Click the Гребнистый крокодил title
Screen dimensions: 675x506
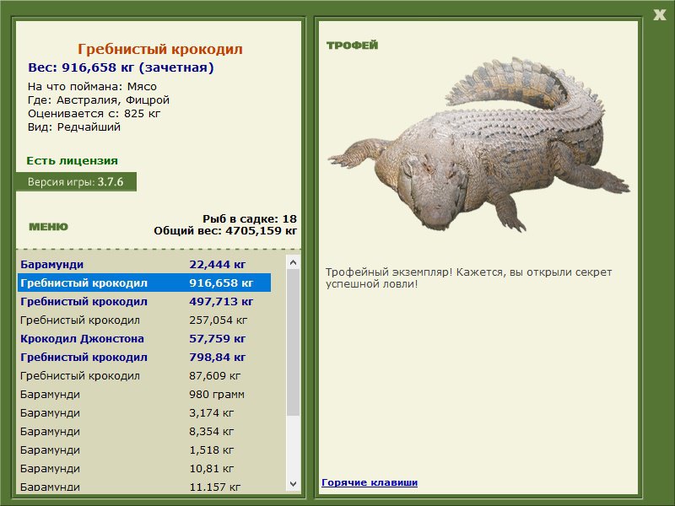click(160, 49)
